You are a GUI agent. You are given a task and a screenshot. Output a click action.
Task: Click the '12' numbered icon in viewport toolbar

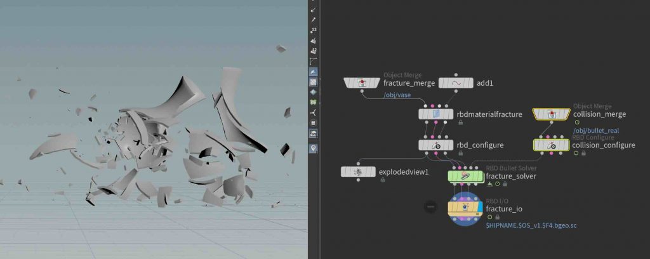[x=313, y=30]
